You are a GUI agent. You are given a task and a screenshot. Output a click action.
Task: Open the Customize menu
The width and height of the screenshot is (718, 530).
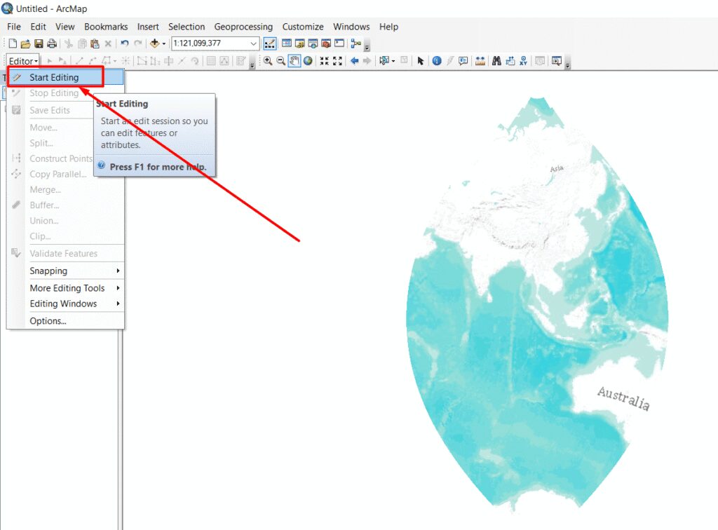(x=303, y=27)
